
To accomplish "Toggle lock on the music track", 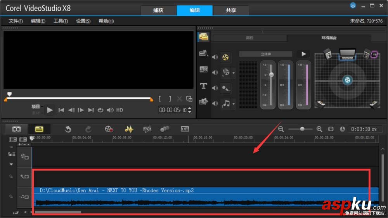I will pyautogui.click(x=11, y=197).
